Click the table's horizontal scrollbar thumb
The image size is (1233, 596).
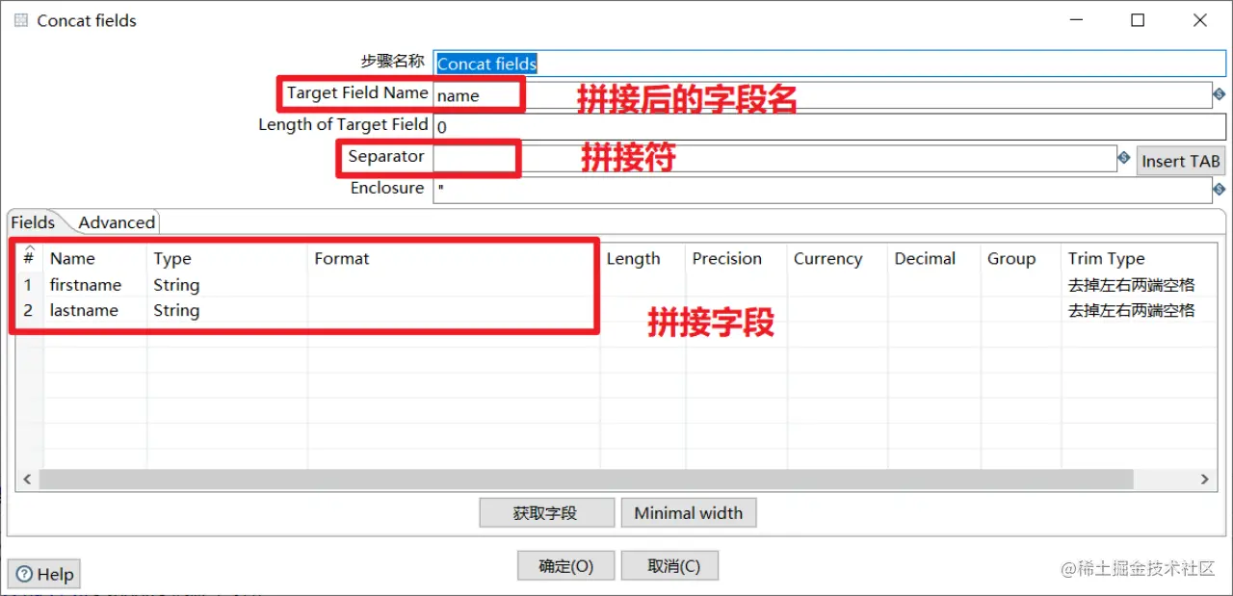(587, 479)
